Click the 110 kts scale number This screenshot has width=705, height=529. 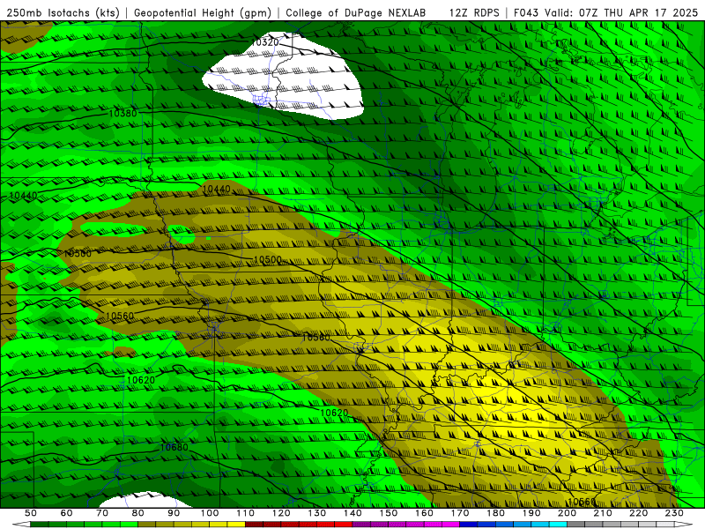[246, 513]
